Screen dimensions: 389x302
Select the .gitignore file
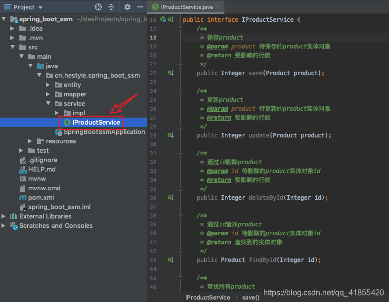74,160
